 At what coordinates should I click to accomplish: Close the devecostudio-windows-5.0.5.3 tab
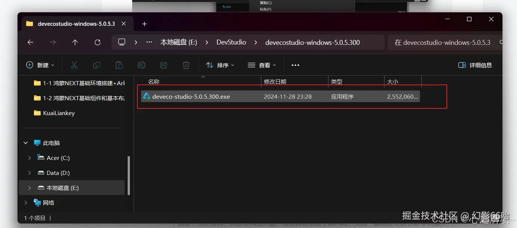(x=124, y=24)
